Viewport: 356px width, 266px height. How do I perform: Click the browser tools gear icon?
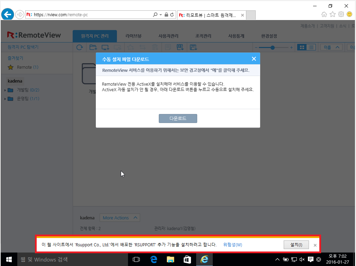click(341, 15)
